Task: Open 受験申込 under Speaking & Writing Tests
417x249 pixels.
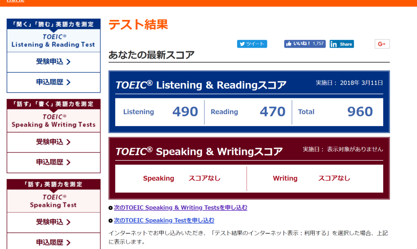Action: (53, 142)
